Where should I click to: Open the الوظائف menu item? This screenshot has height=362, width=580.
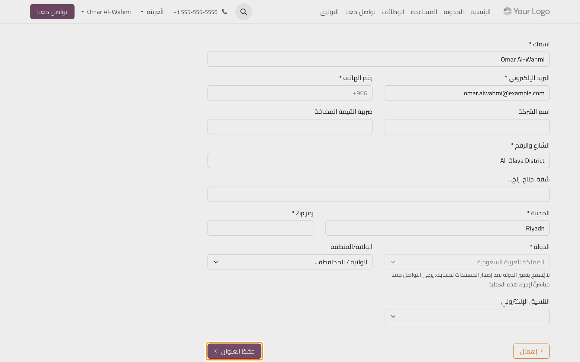[x=393, y=12]
